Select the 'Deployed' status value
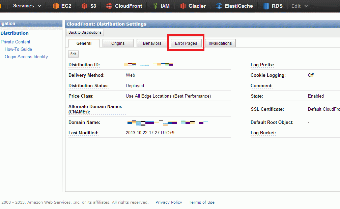Image resolution: width=340 pixels, height=209 pixels. pyautogui.click(x=135, y=85)
